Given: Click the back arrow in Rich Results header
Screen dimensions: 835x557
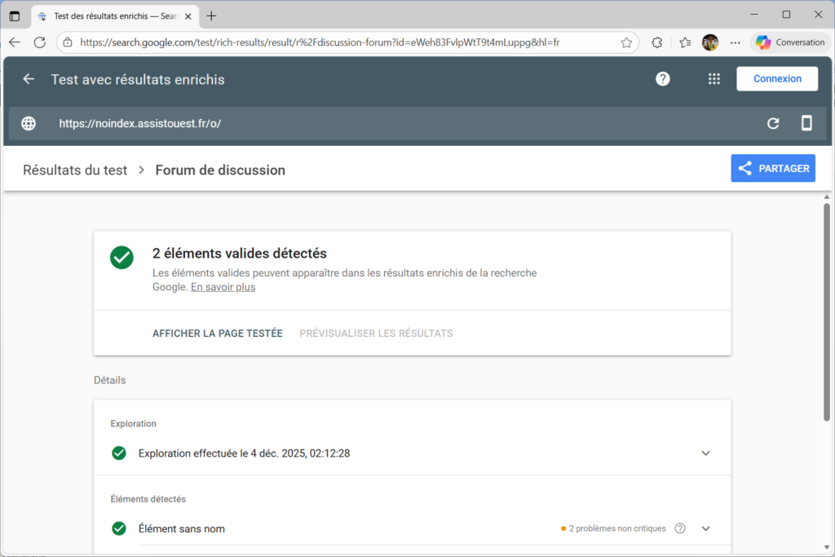Looking at the screenshot, I should click(29, 79).
